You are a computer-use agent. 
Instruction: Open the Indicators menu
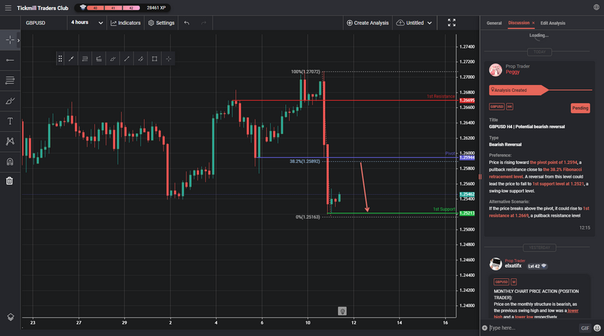[126, 23]
